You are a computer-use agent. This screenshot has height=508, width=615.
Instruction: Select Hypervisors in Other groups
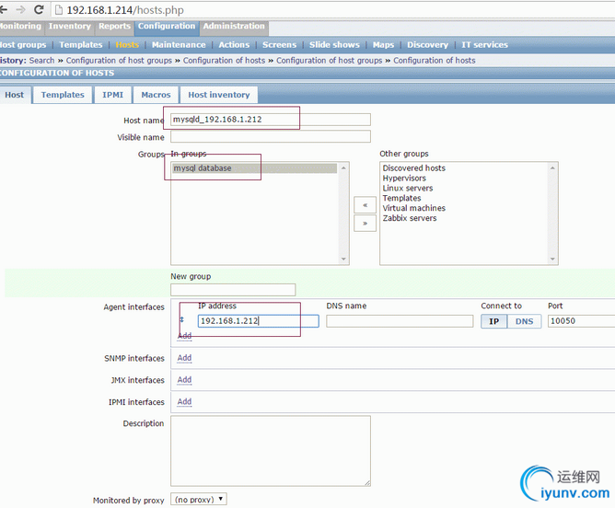point(404,179)
